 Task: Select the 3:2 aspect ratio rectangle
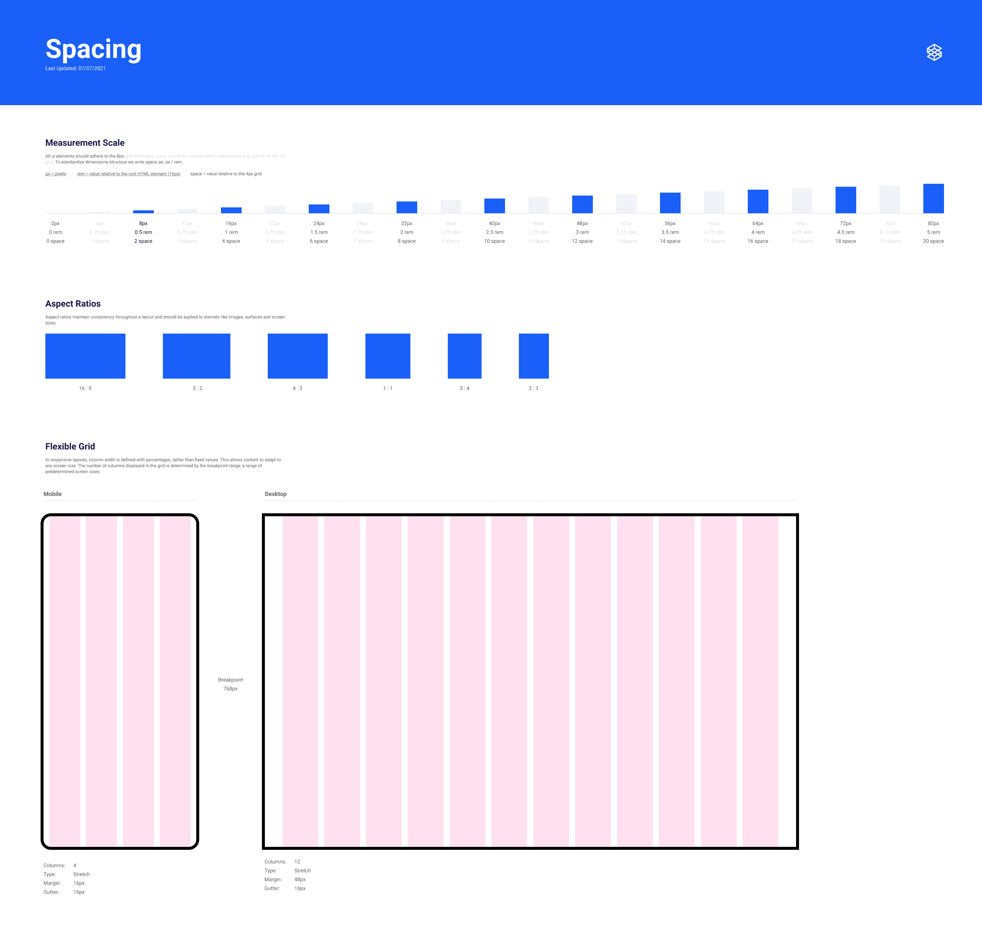(x=196, y=356)
